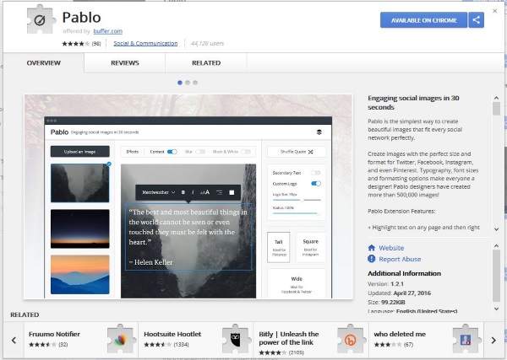
Task: Open the Social & Communication category
Action: 145,43
